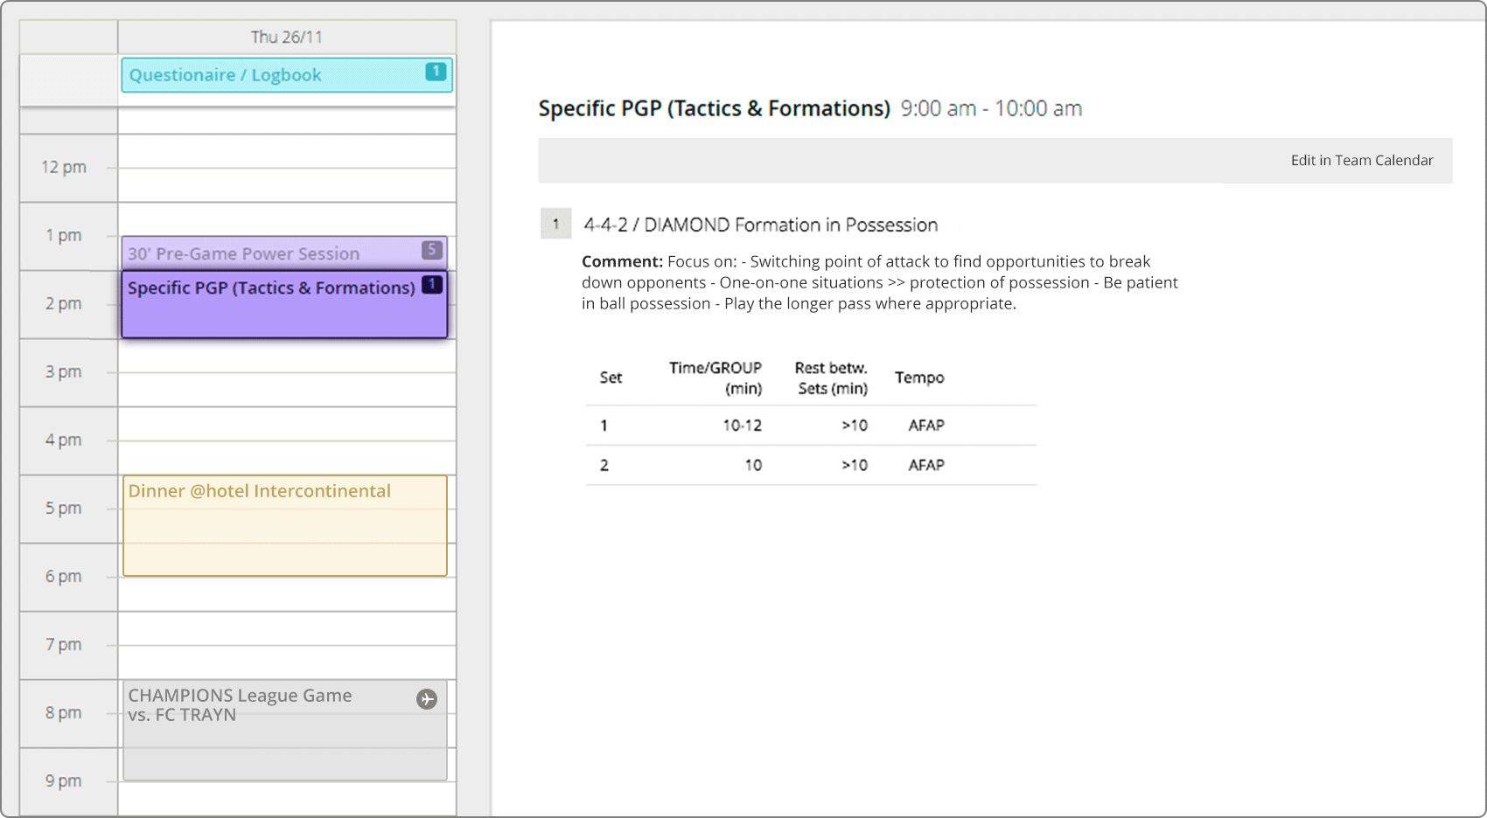Click the airplane icon on Champions League Game
The height and width of the screenshot is (818, 1487).
[427, 699]
